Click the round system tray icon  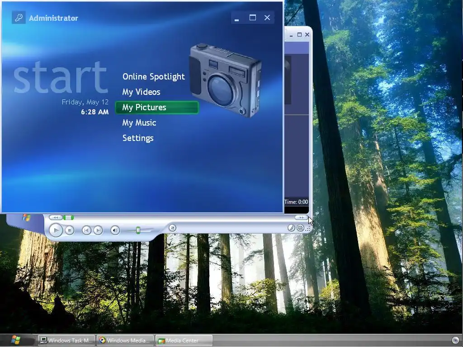[x=455, y=340]
